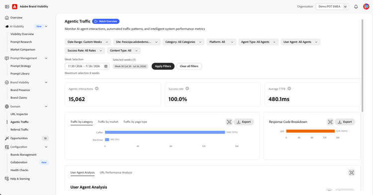Screen dimensions: 373x195
Task: Open Market Comparison in sidebar
Action: tap(23, 50)
